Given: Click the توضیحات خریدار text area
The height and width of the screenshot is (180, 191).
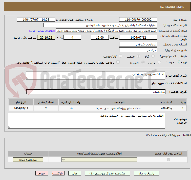Looking at the screenshot, I should (x=86, y=121).
